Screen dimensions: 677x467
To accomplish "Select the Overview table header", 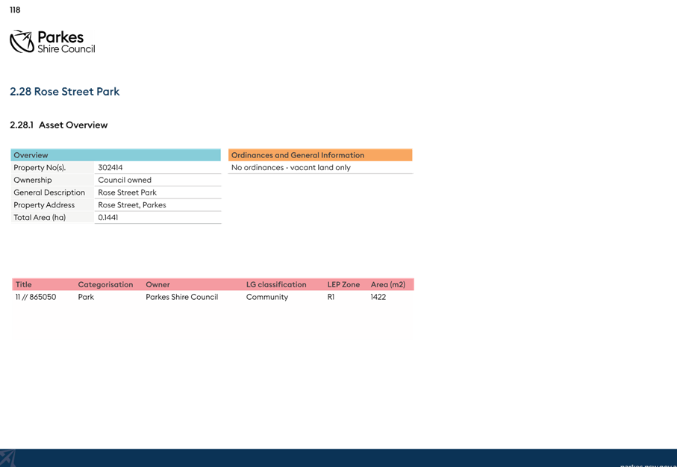I will coord(116,155).
